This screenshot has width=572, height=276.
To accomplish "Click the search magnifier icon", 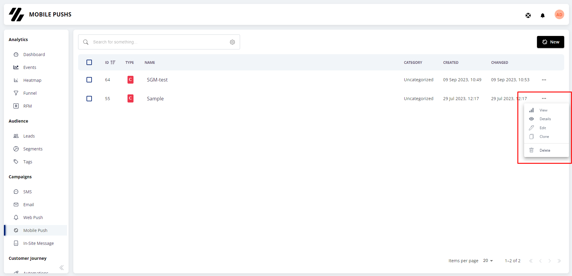I will click(x=86, y=42).
